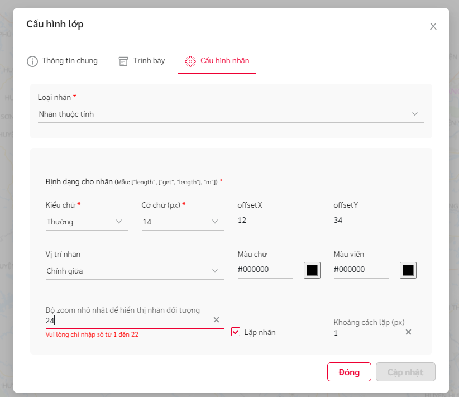Open the Màu viền color swatch
The height and width of the screenshot is (397, 459).
coord(408,270)
